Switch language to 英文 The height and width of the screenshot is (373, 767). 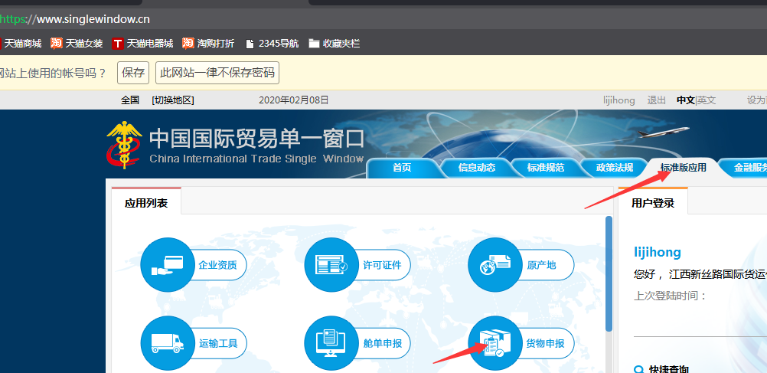[707, 100]
